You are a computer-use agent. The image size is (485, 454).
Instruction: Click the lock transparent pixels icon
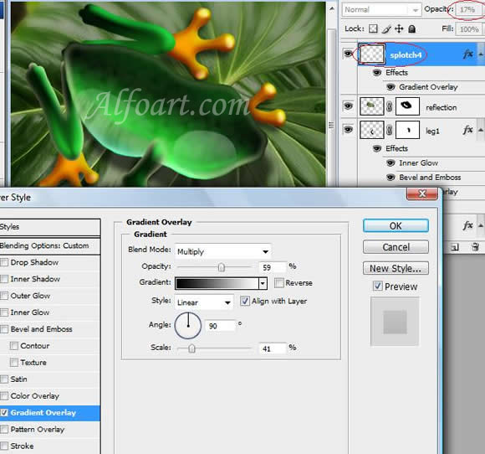tap(373, 28)
